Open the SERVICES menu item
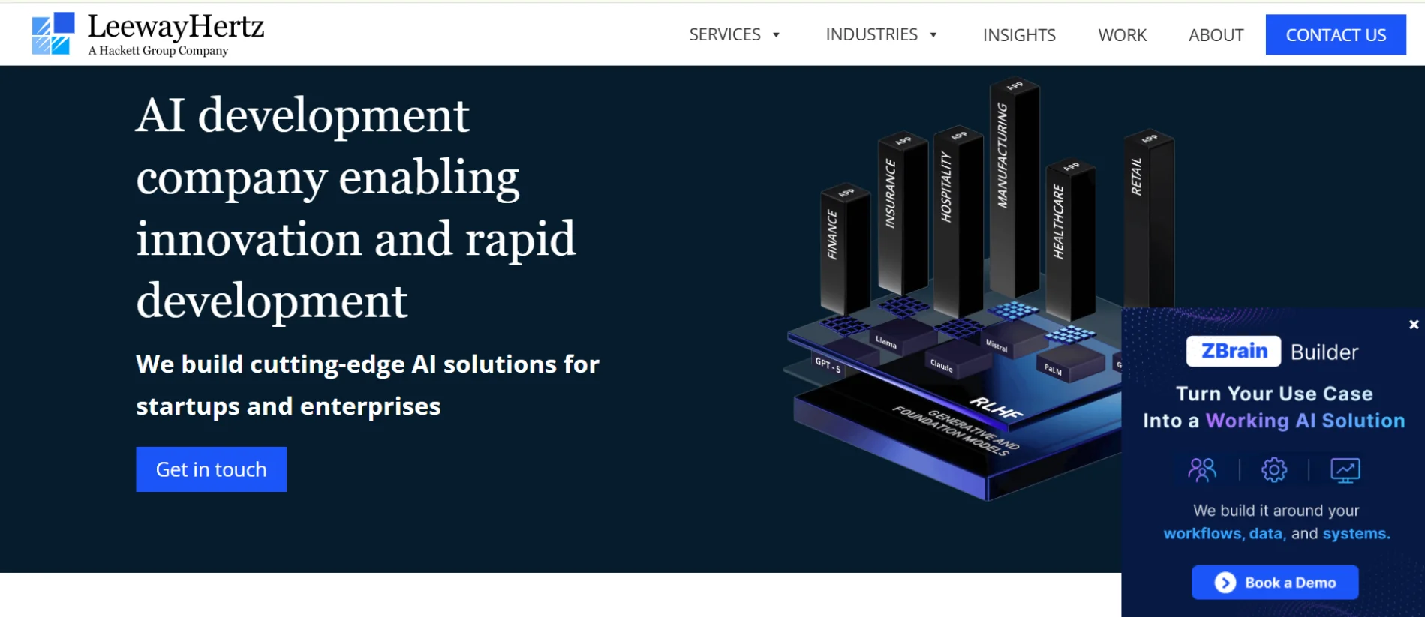Viewport: 1425px width, 617px height. [x=725, y=34]
